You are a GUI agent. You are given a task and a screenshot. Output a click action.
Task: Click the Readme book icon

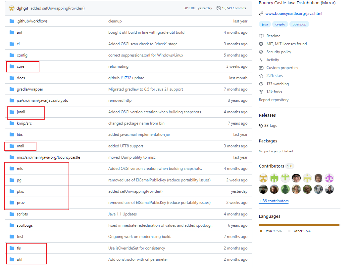tap(261, 36)
